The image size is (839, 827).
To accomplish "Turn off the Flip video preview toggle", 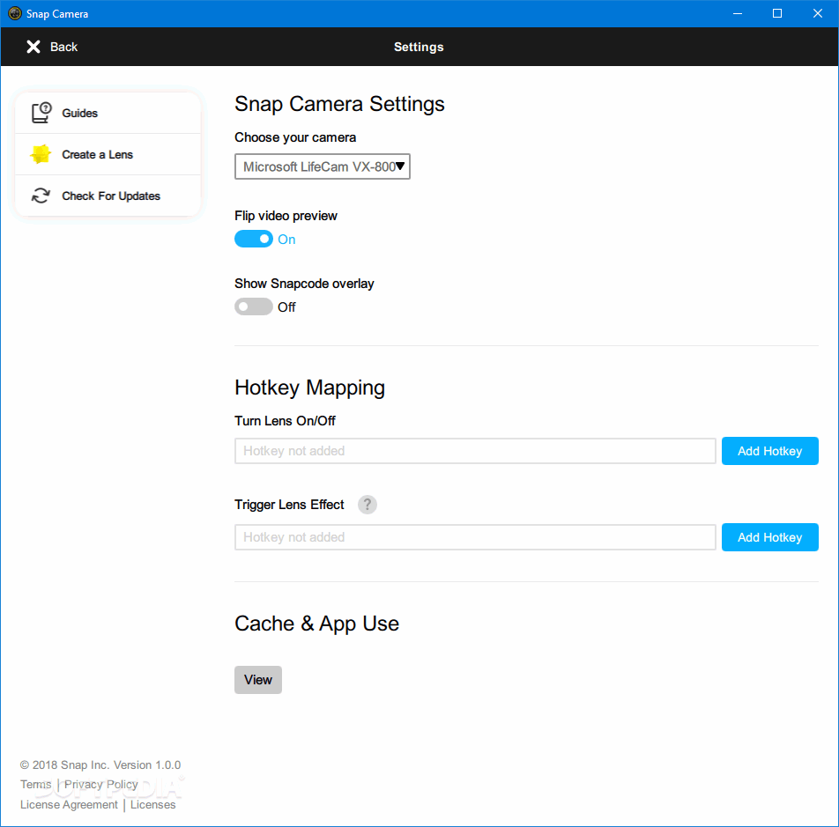I will tap(254, 239).
